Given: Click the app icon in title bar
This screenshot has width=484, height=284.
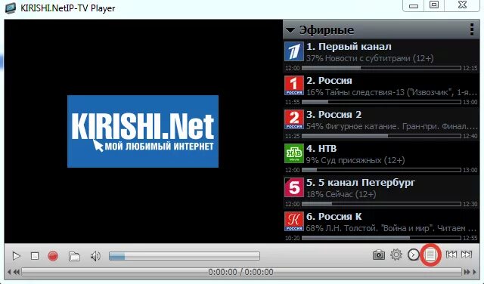Looking at the screenshot, I should (10, 8).
